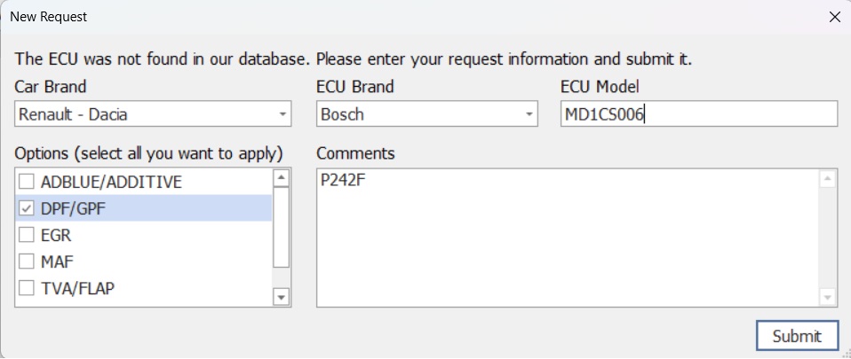Uncheck the DPF/GPF option
851x359 pixels.
click(27, 209)
